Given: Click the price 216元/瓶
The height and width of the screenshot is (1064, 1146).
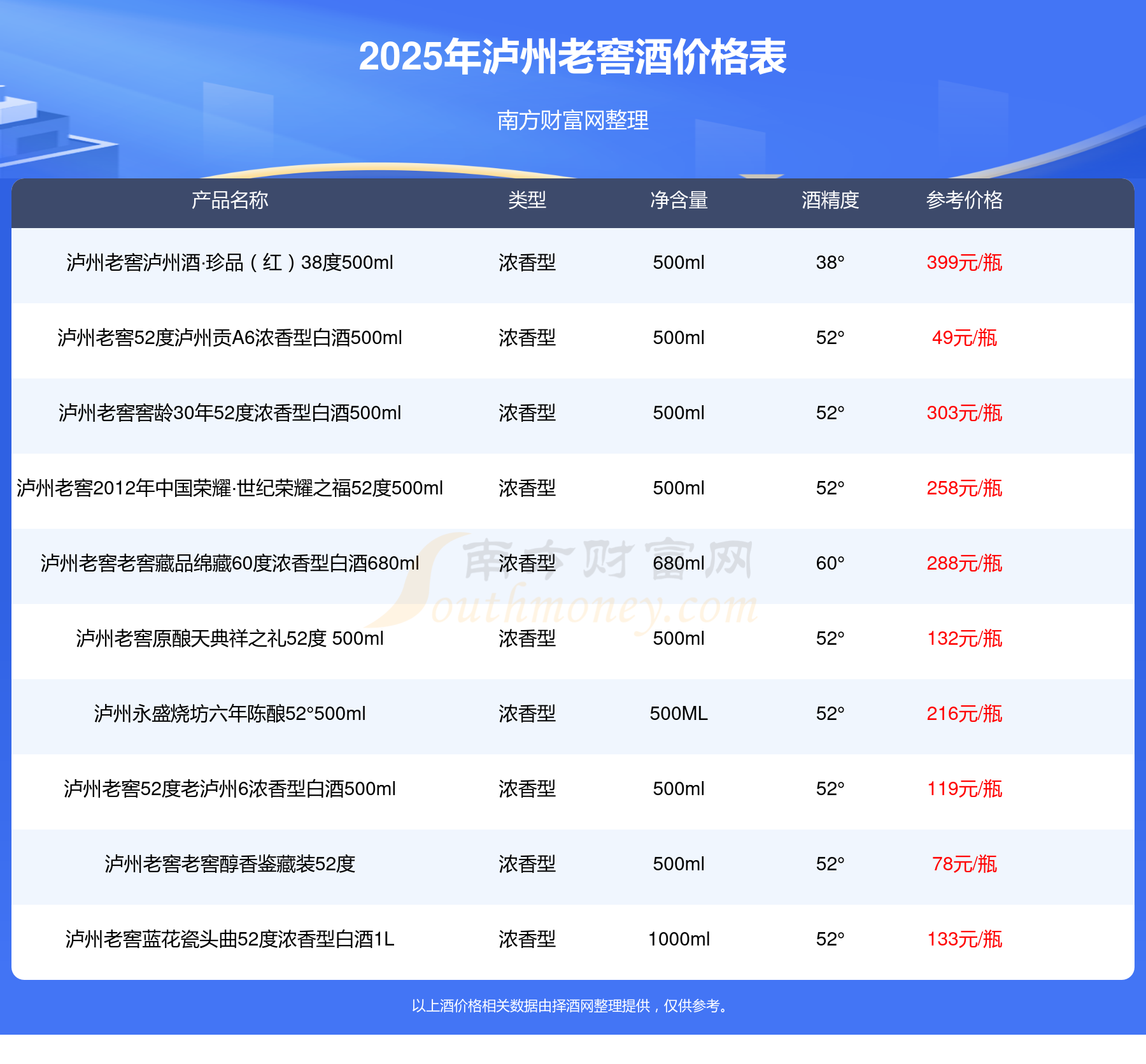Looking at the screenshot, I should click(x=965, y=714).
